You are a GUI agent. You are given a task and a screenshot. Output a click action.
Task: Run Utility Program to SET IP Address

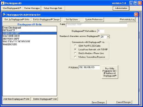click(x=110, y=72)
